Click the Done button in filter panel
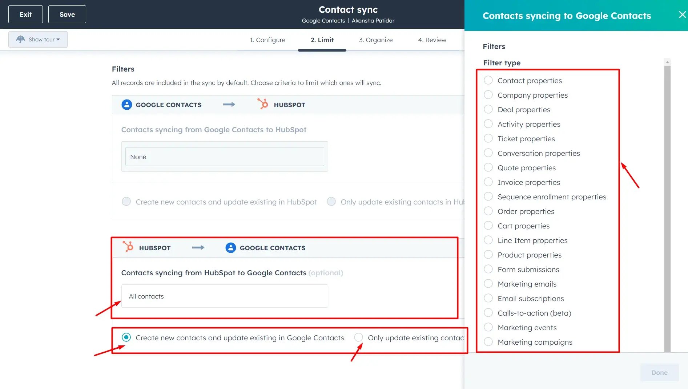Screen dimensions: 688x389 tap(659, 372)
